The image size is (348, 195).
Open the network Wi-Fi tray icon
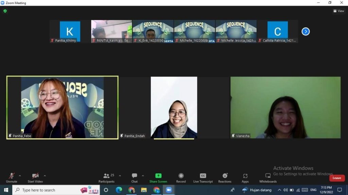298,190
